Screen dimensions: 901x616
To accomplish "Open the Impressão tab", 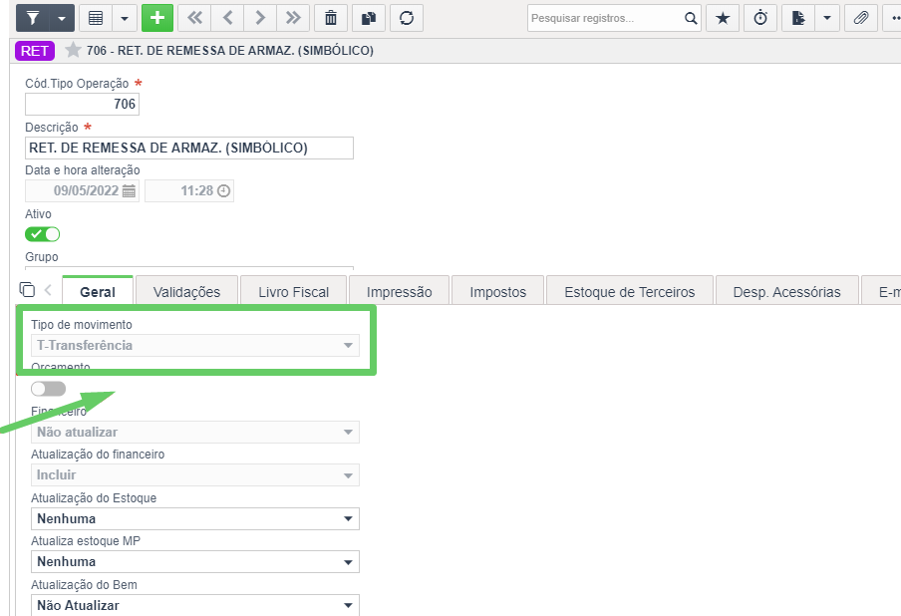I will pyautogui.click(x=400, y=291).
